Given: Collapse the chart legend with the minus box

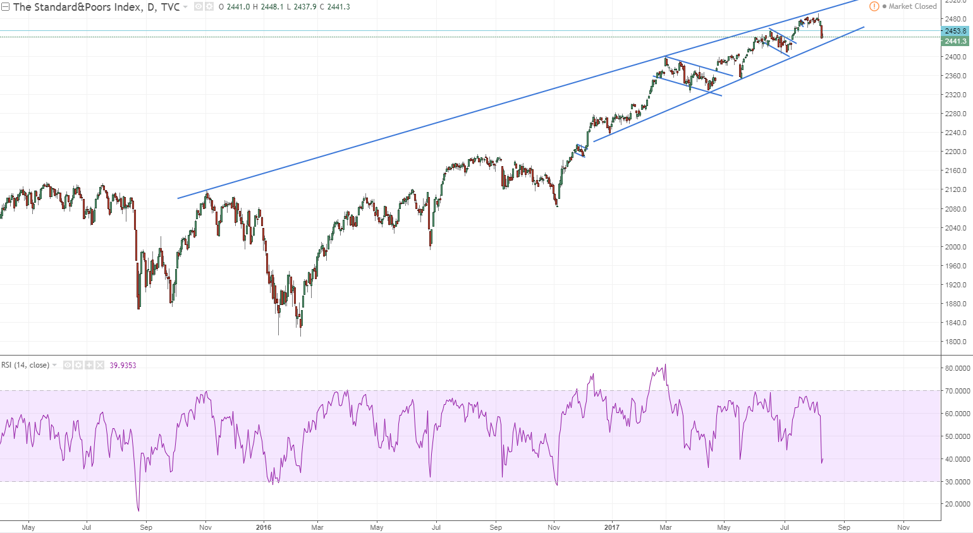Looking at the screenshot, I should point(5,7).
